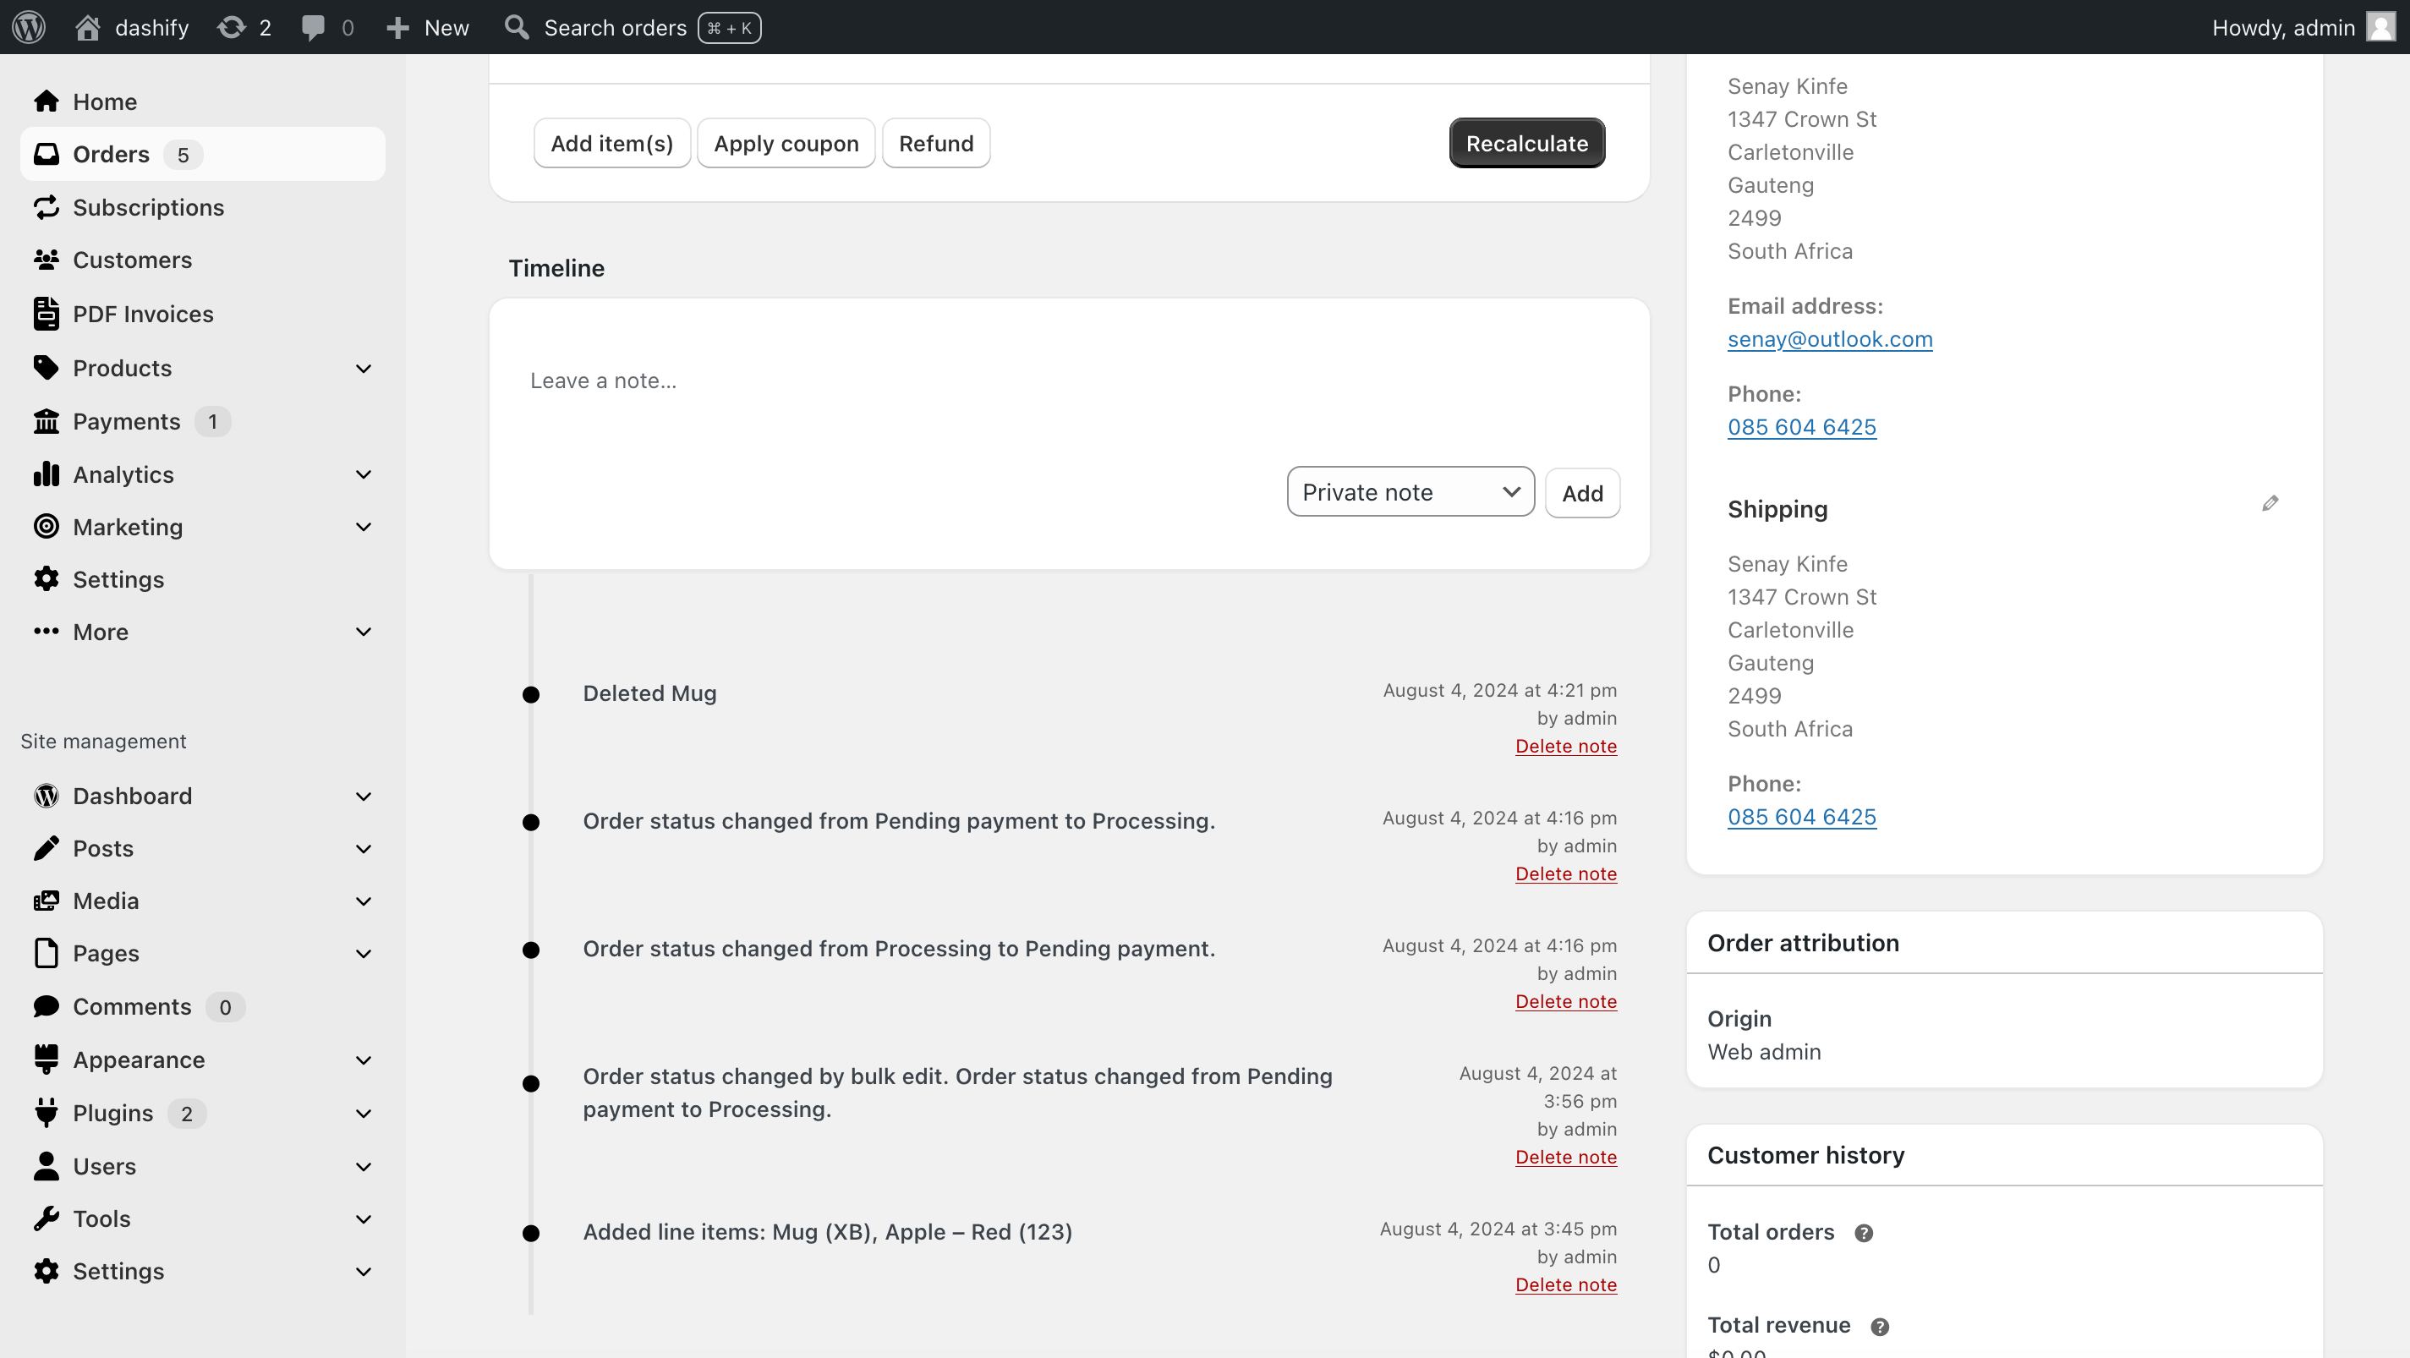Expand the Products submenu chevron
The width and height of the screenshot is (2410, 1358).
pos(364,369)
